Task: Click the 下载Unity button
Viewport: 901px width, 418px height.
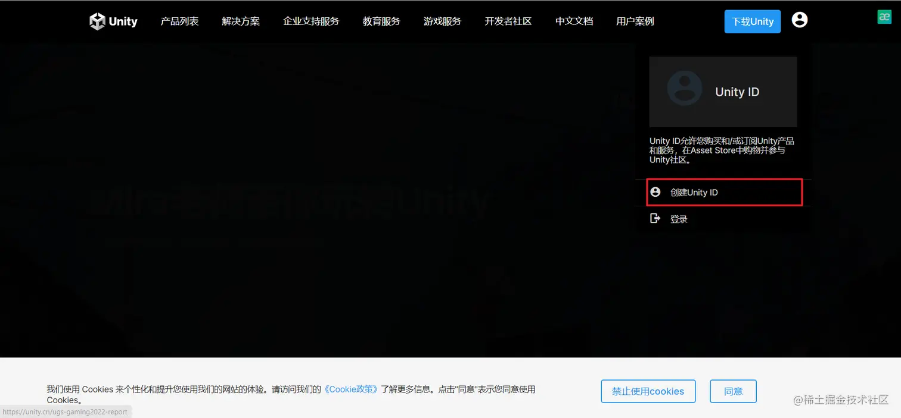Action: [x=753, y=21]
